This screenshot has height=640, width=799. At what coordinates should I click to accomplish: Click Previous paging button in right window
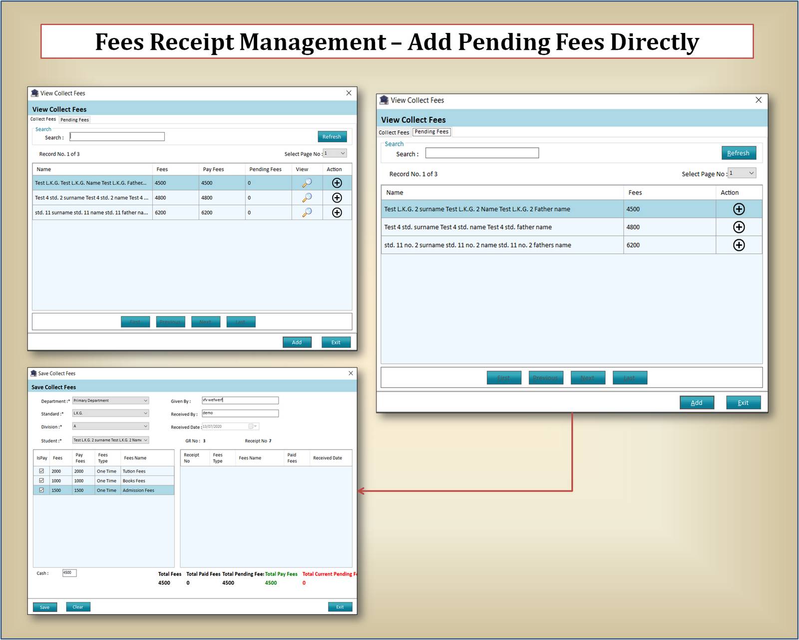(546, 378)
